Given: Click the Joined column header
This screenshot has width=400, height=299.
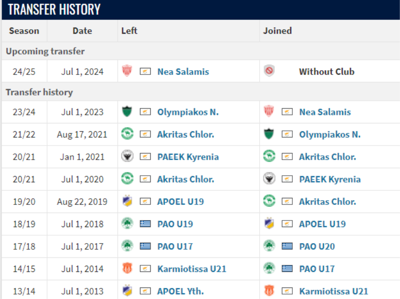Looking at the screenshot, I should [x=277, y=31].
